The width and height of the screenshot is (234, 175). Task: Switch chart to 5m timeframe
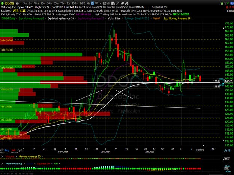pos(30,3)
